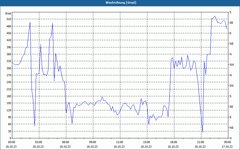The width and height of the screenshot is (240, 150).
Task: Select the 03:00 time label
Action: coord(39,142)
